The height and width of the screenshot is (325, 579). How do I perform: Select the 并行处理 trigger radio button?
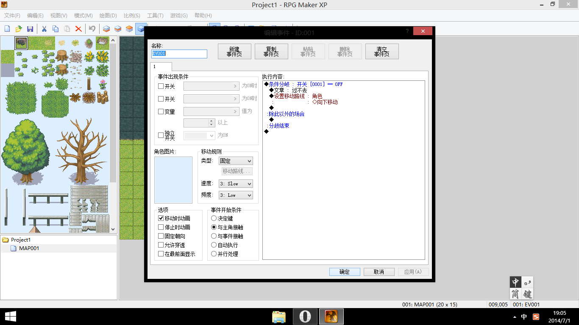(x=214, y=254)
